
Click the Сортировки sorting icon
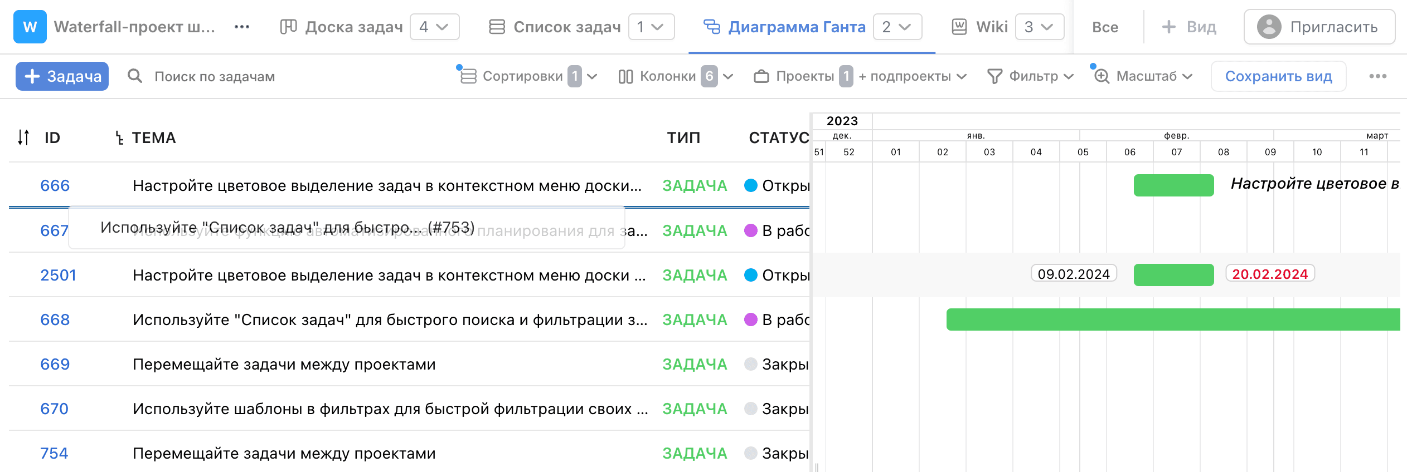click(468, 76)
